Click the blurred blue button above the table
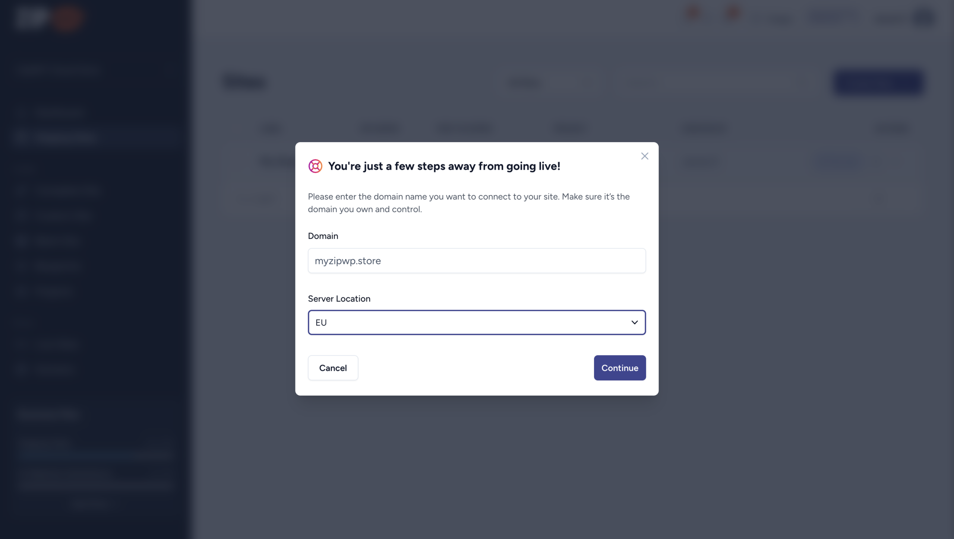This screenshot has width=954, height=539. pos(879,83)
